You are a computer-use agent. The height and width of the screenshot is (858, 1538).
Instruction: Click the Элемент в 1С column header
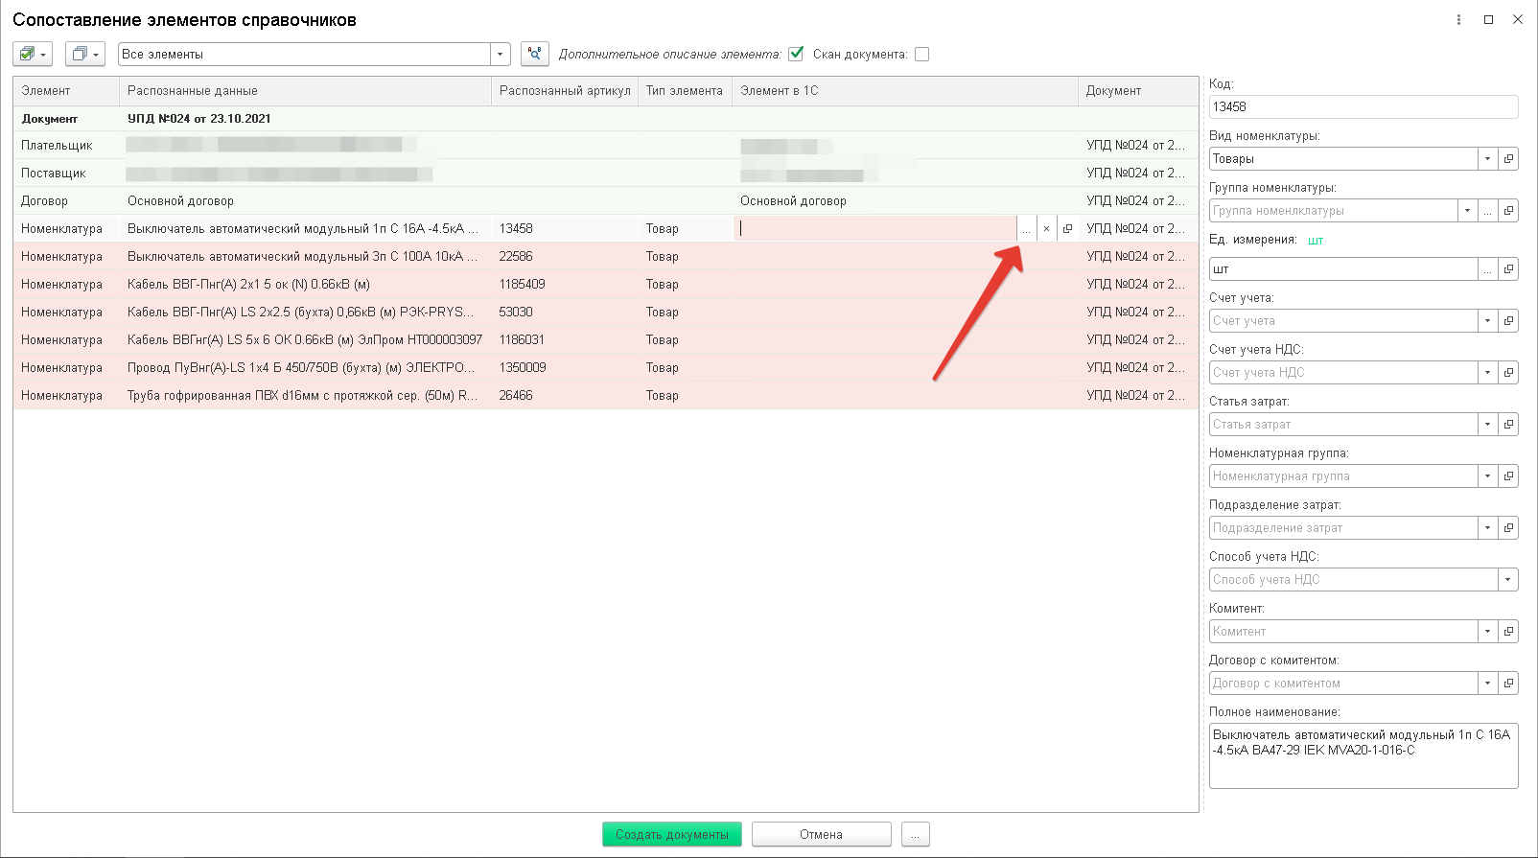point(905,91)
